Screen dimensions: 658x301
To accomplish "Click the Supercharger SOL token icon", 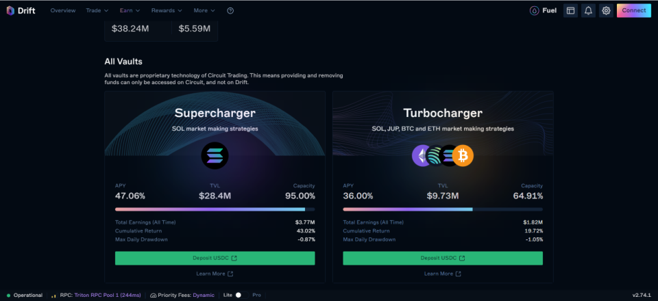I will (215, 156).
